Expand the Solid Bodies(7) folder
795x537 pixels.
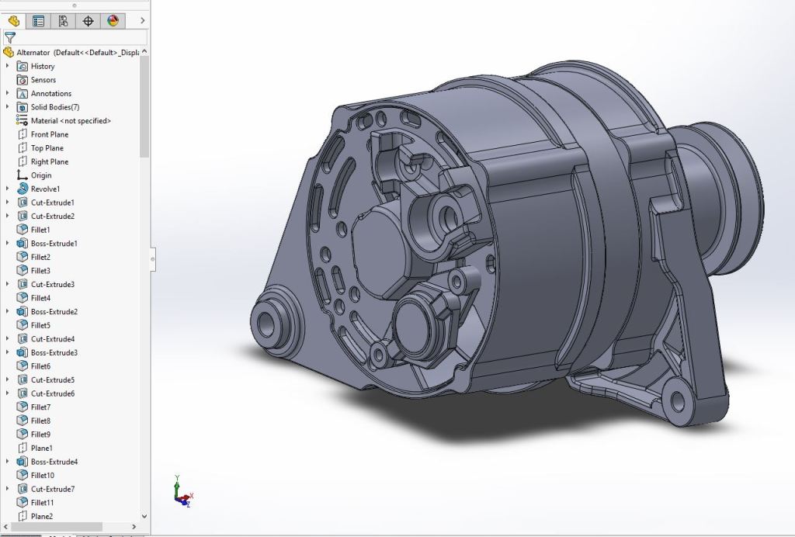click(8, 107)
